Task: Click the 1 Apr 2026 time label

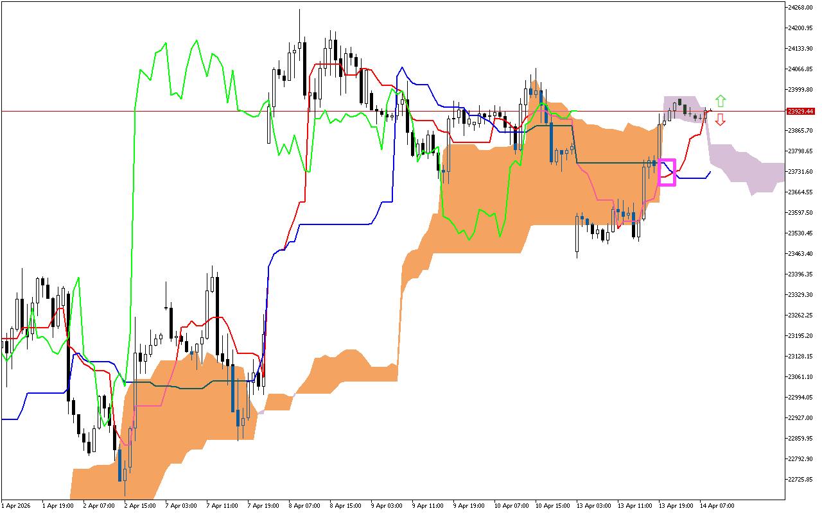Action: 16,505
